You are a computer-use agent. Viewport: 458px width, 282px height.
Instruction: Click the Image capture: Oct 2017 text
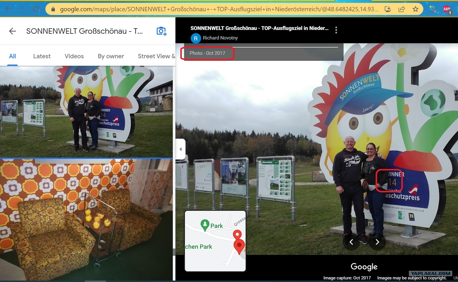(x=347, y=278)
